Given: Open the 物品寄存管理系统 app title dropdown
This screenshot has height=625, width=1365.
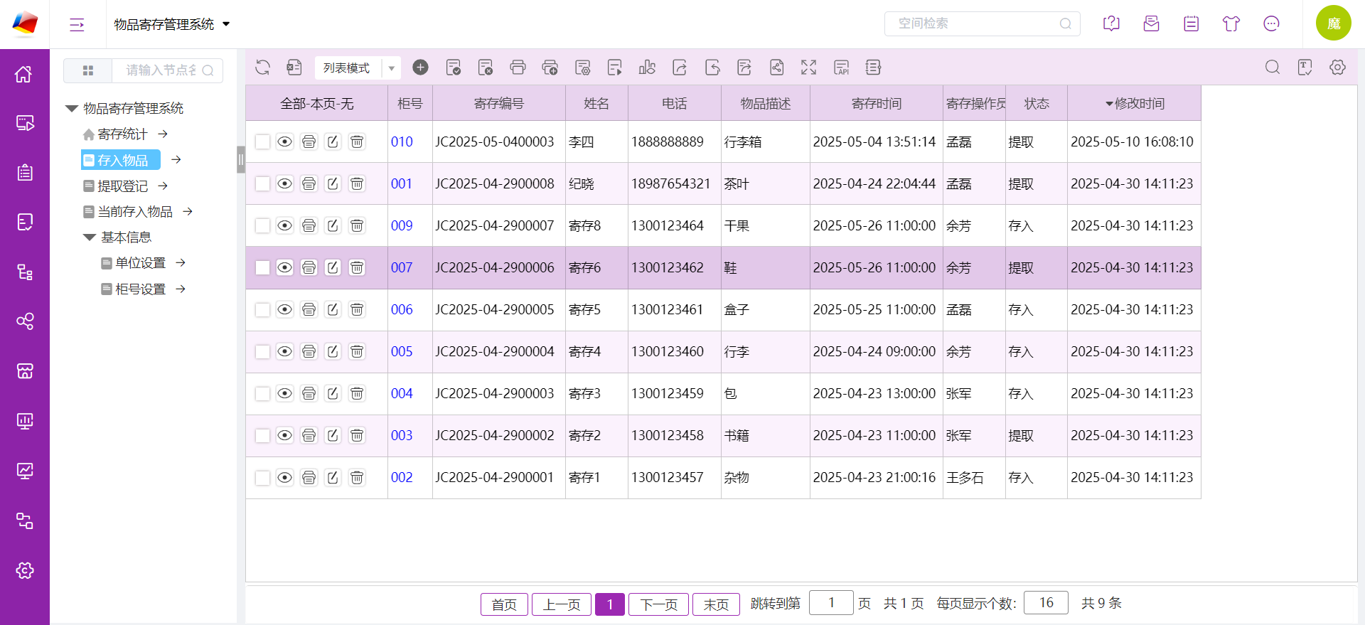Looking at the screenshot, I should (172, 24).
